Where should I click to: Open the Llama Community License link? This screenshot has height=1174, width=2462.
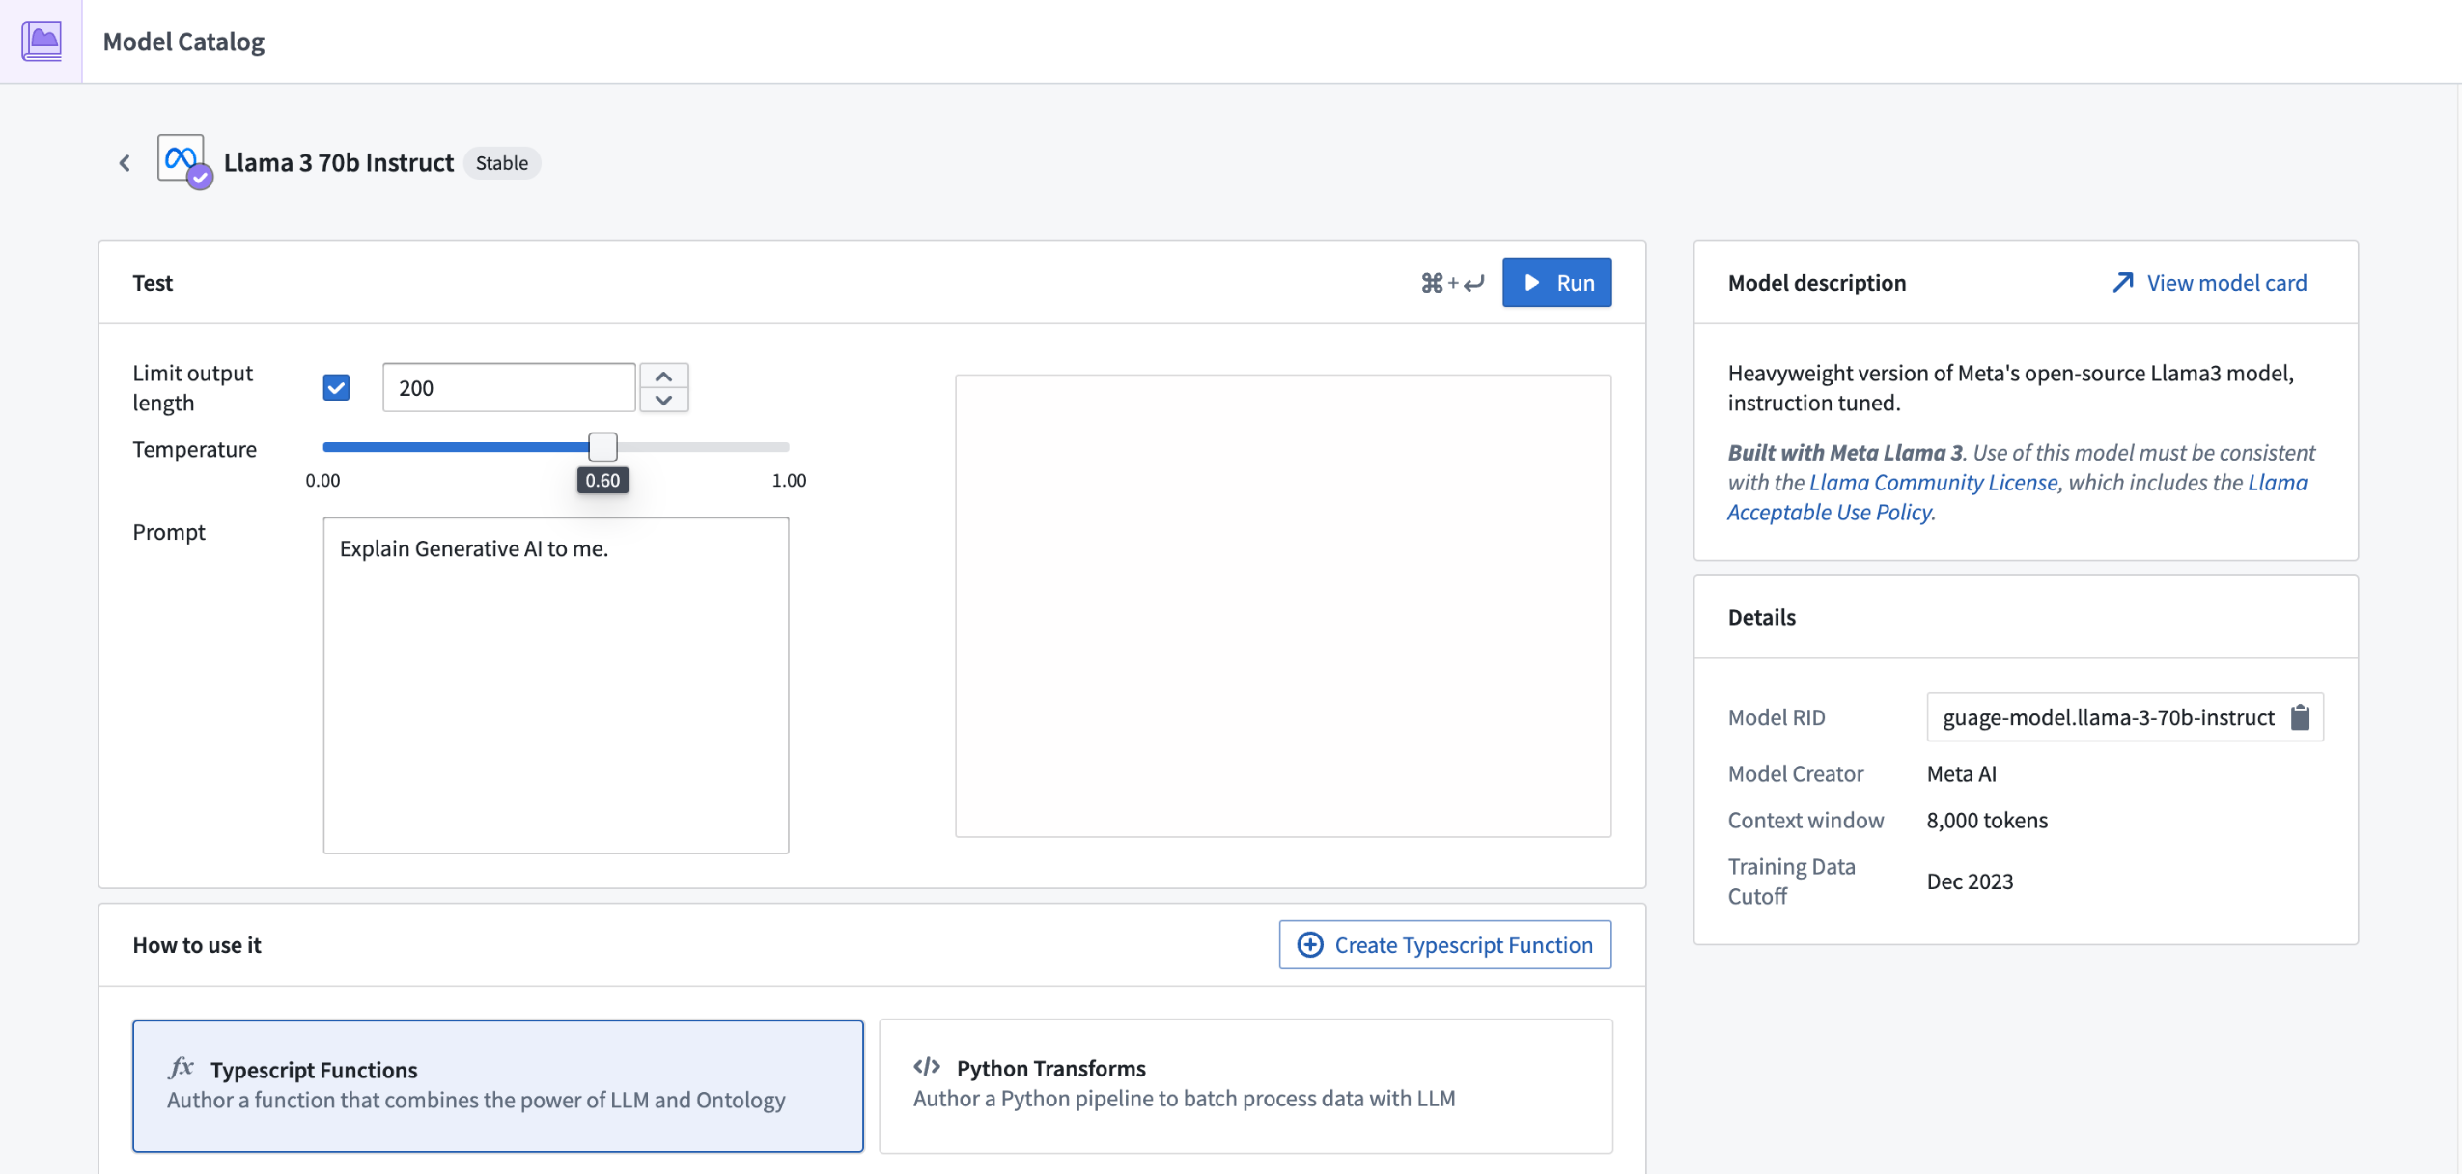[1934, 483]
